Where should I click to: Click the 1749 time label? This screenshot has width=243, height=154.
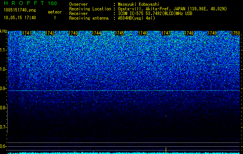pyautogui.click(x=212, y=33)
